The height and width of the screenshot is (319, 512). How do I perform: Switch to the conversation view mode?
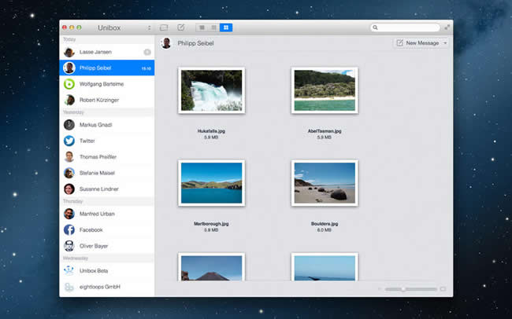[x=202, y=27]
